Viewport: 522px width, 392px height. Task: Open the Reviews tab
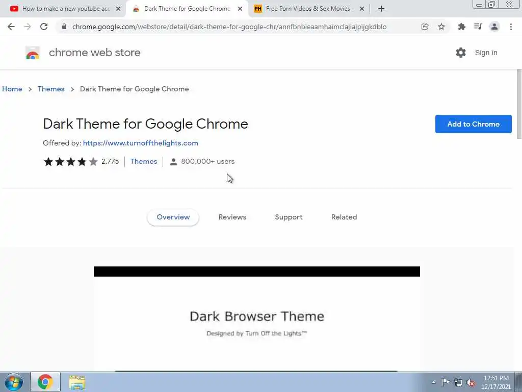[x=232, y=217]
